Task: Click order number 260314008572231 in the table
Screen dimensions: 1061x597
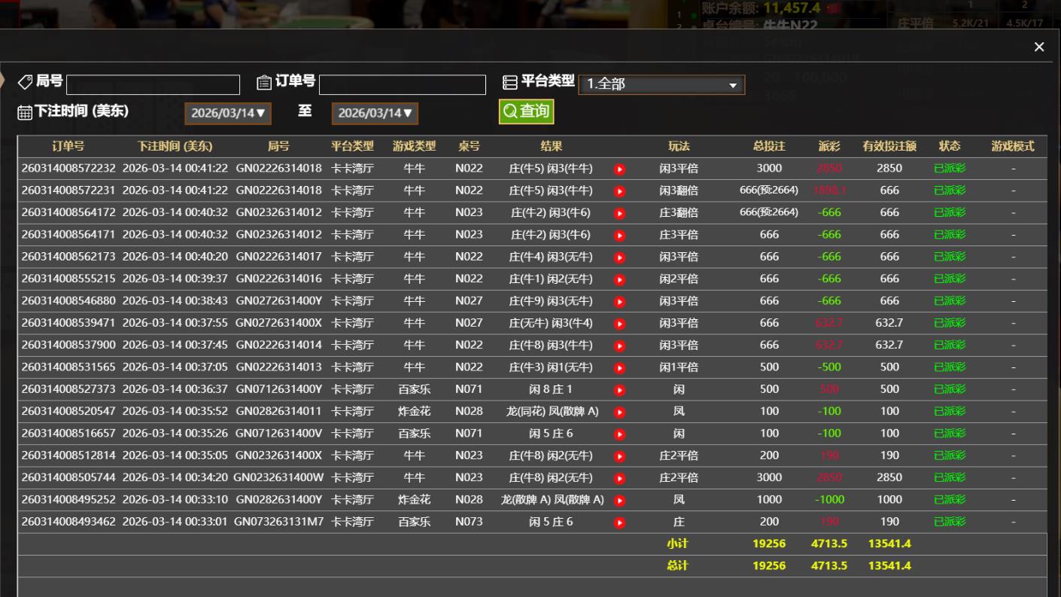Action: [68, 190]
